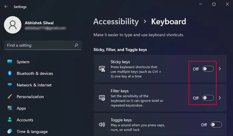
Task: Click the search magnifier icon
Action: (x=76, y=45)
